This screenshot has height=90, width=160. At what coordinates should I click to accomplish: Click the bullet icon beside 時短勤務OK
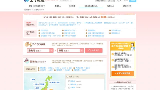(x=110, y=33)
